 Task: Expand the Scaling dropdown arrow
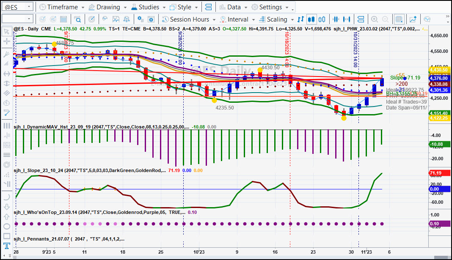[x=292, y=19]
